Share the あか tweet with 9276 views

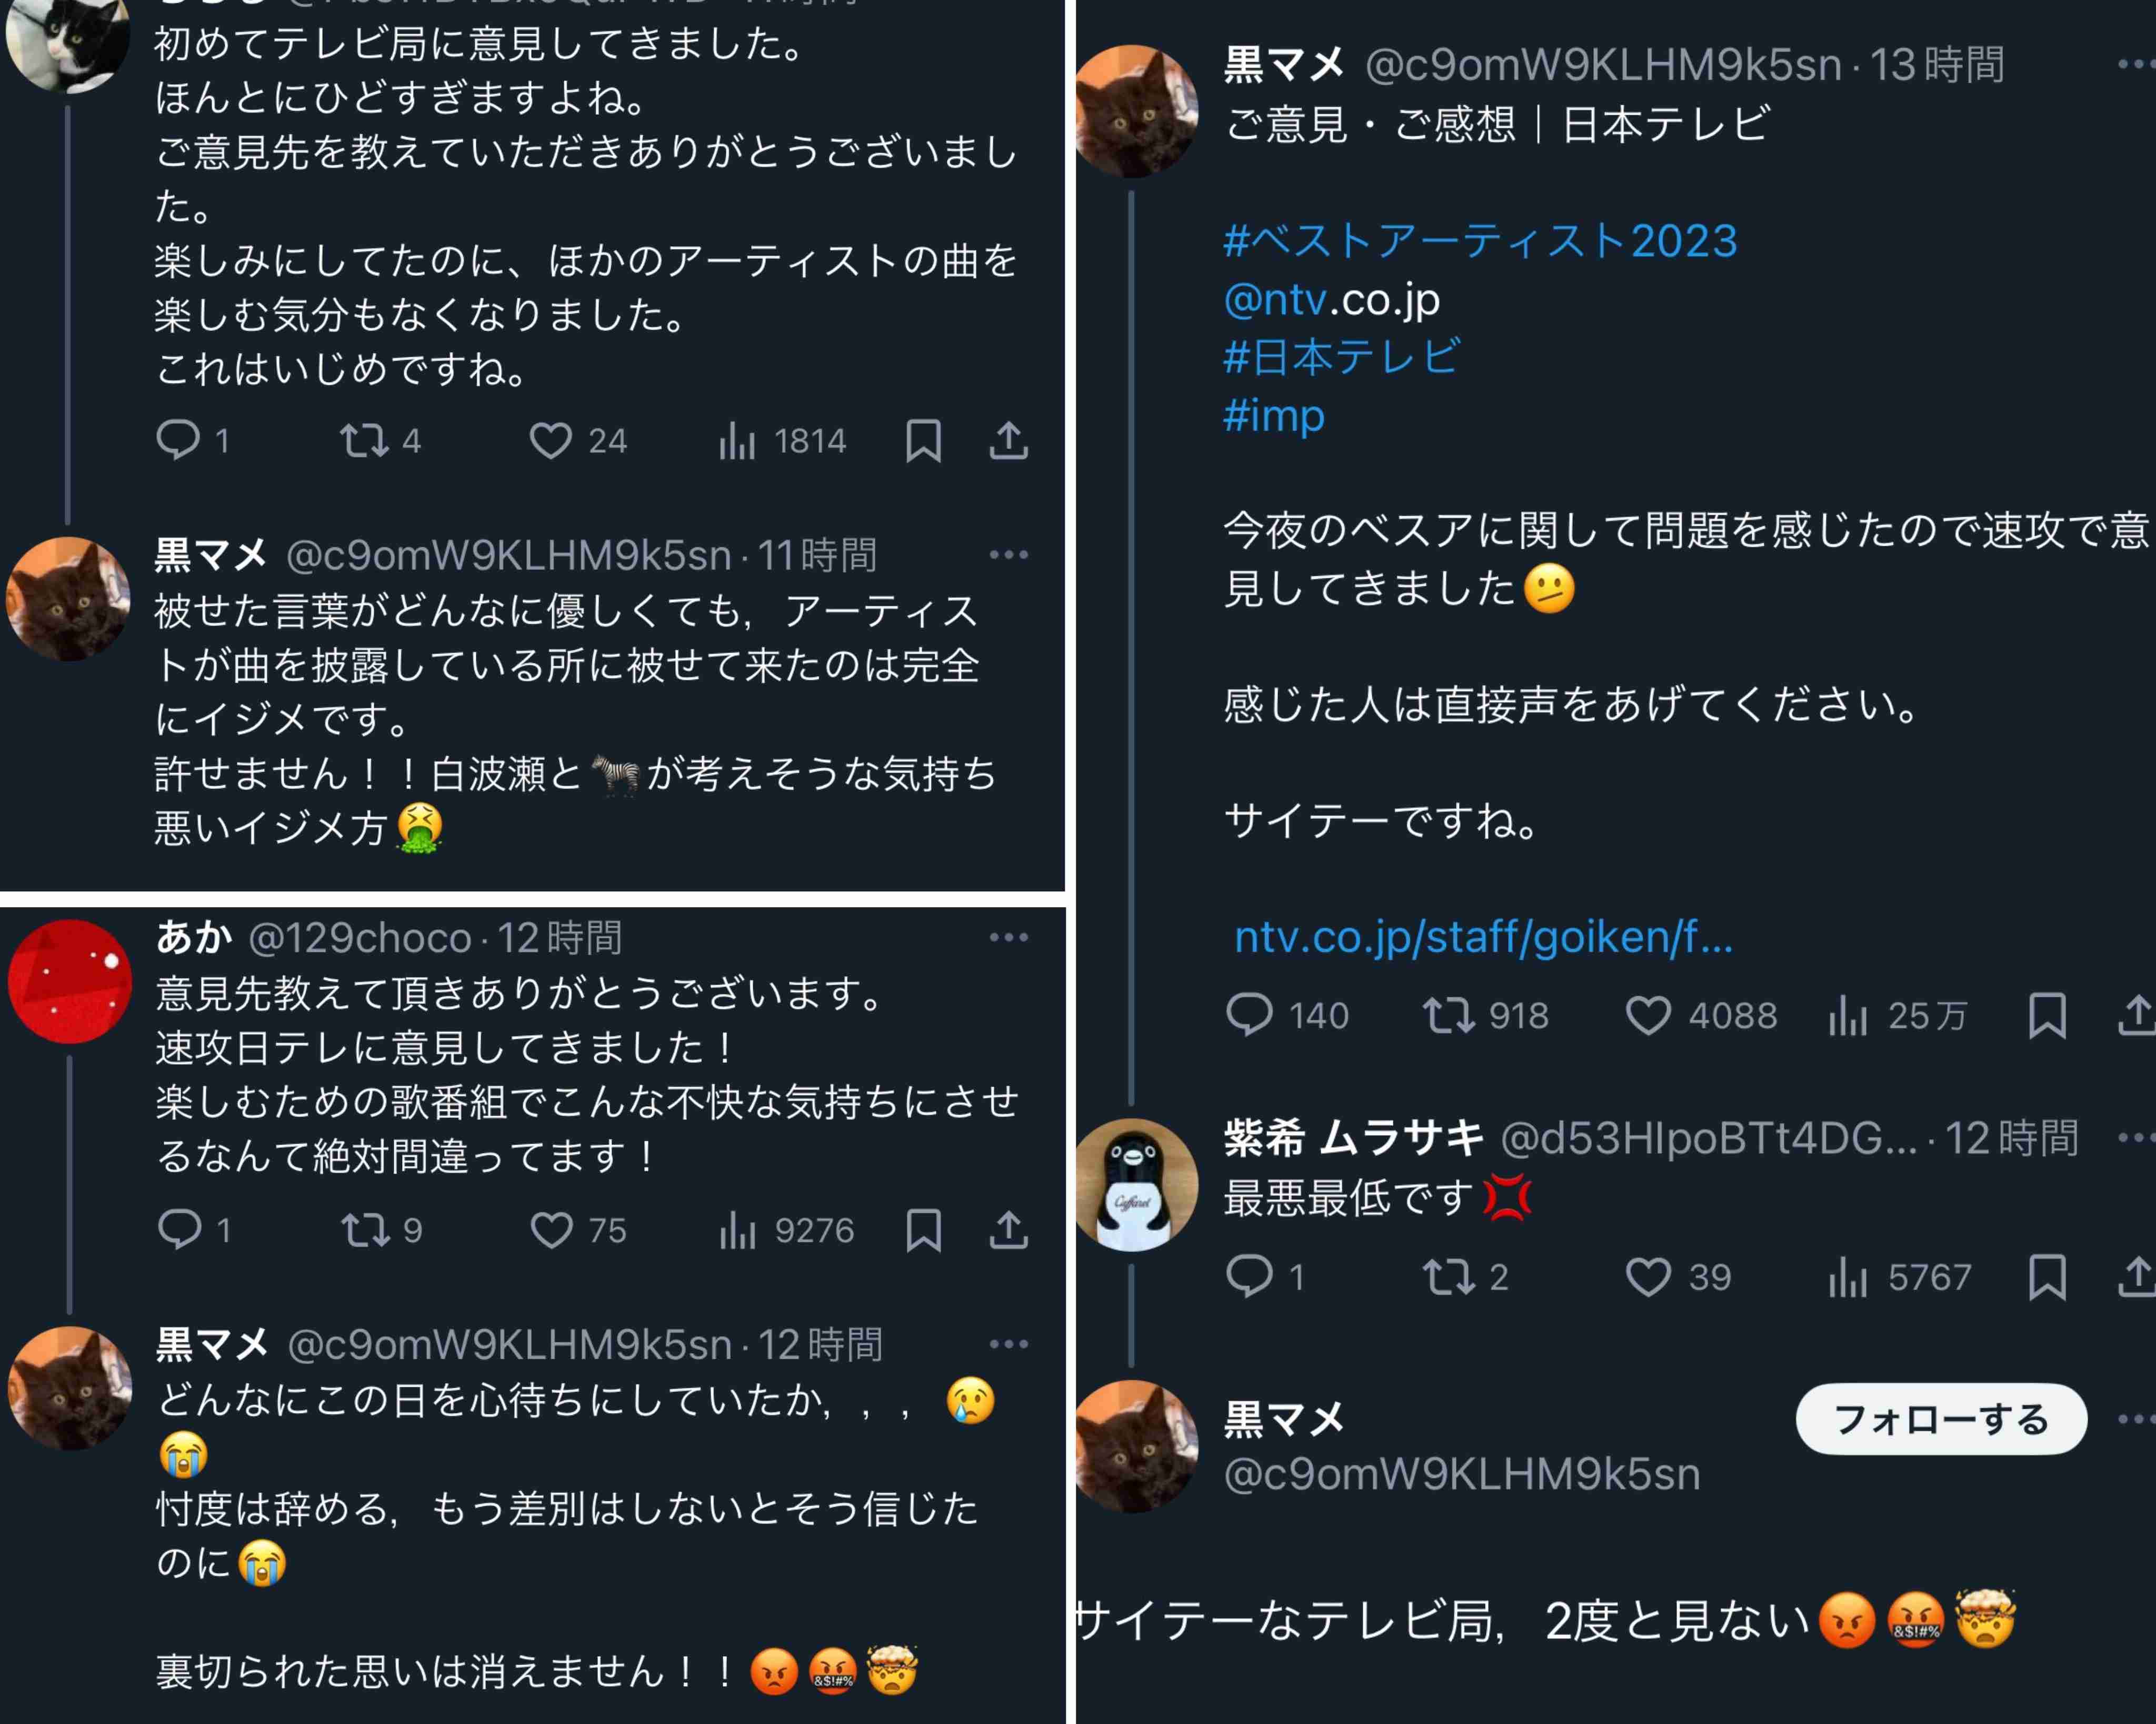point(1009,1230)
